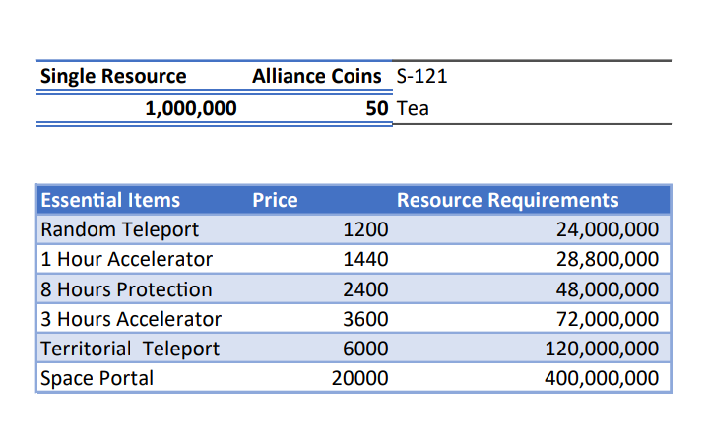Select the Space Portal item cell

[97, 378]
